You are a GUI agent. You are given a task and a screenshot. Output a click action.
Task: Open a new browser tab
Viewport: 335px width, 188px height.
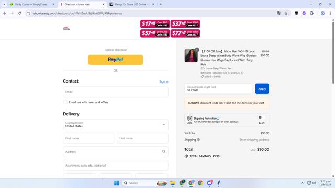(x=161, y=4)
